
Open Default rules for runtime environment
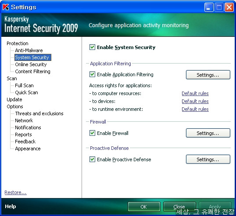pos(195,109)
